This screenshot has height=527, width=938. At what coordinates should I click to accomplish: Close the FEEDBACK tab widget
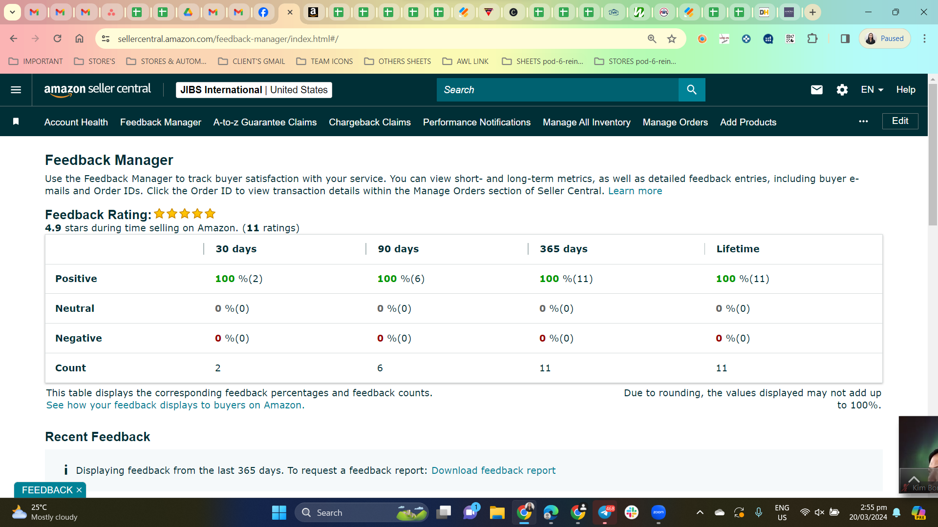click(x=79, y=490)
